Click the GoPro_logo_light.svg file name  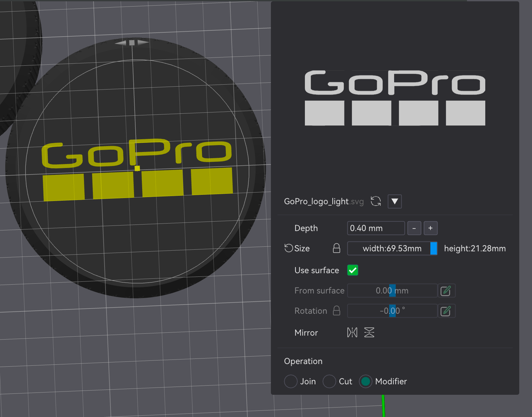pos(324,201)
